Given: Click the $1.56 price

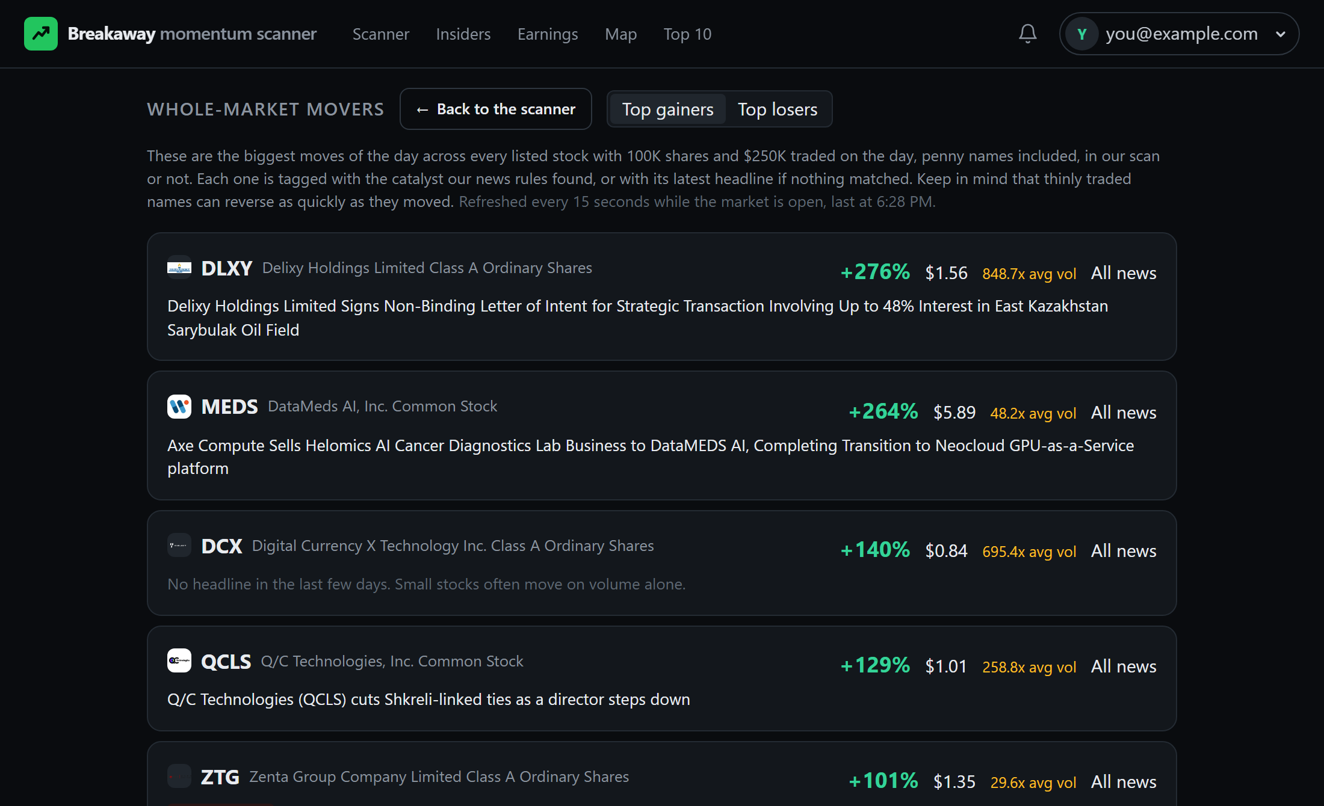Looking at the screenshot, I should [x=946, y=273].
